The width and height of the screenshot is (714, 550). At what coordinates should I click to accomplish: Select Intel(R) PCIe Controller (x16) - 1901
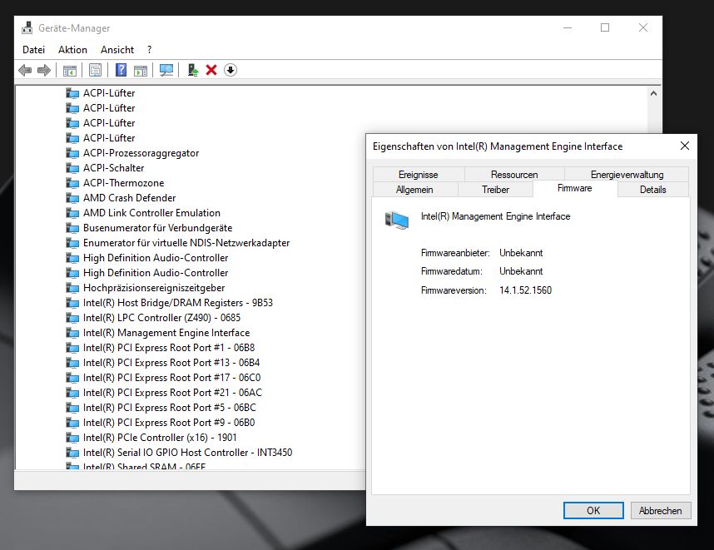(x=160, y=438)
